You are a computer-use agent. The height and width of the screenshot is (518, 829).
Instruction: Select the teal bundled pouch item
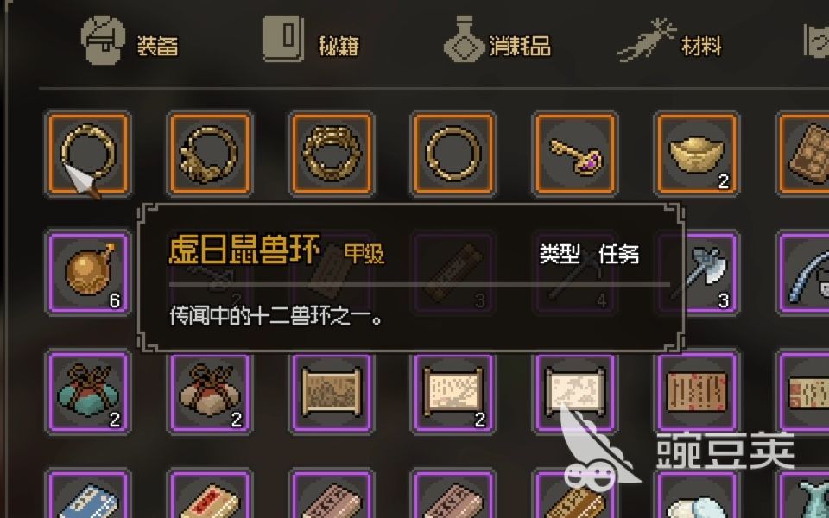tap(88, 392)
